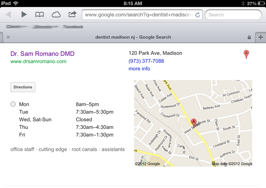The height and width of the screenshot is (188, 266).
Task: Click Closed for Wed, Sat-Sun
Action: (84, 119)
